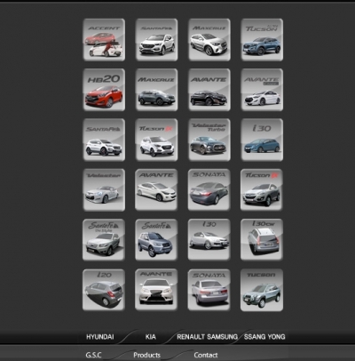Open the Veloster Turbo tile
This screenshot has width=355, height=361.
[209, 140]
